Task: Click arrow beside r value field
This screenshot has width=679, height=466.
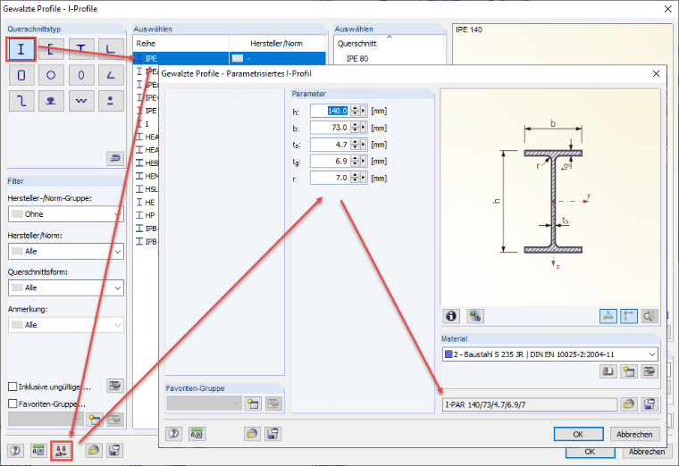Action: (364, 178)
